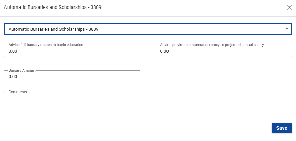Click into the Bursary Amount field
The width and height of the screenshot is (296, 141).
(x=72, y=77)
